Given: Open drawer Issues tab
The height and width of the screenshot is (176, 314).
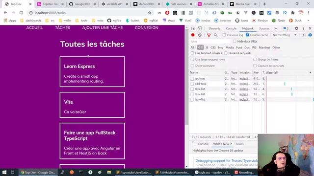Looking at the screenshot, I should tap(240, 144).
